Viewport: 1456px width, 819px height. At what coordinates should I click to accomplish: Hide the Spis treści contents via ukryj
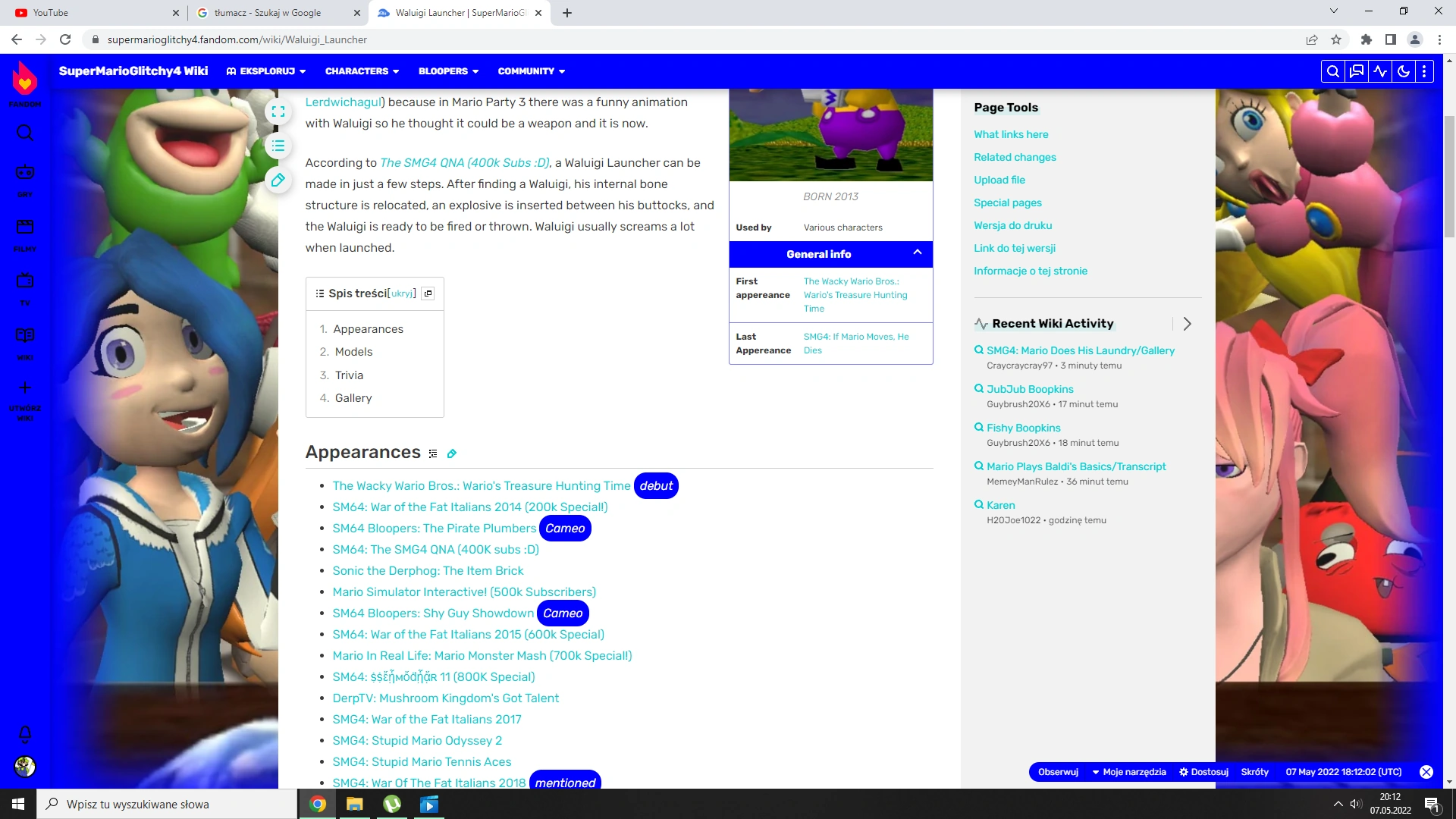pyautogui.click(x=402, y=293)
